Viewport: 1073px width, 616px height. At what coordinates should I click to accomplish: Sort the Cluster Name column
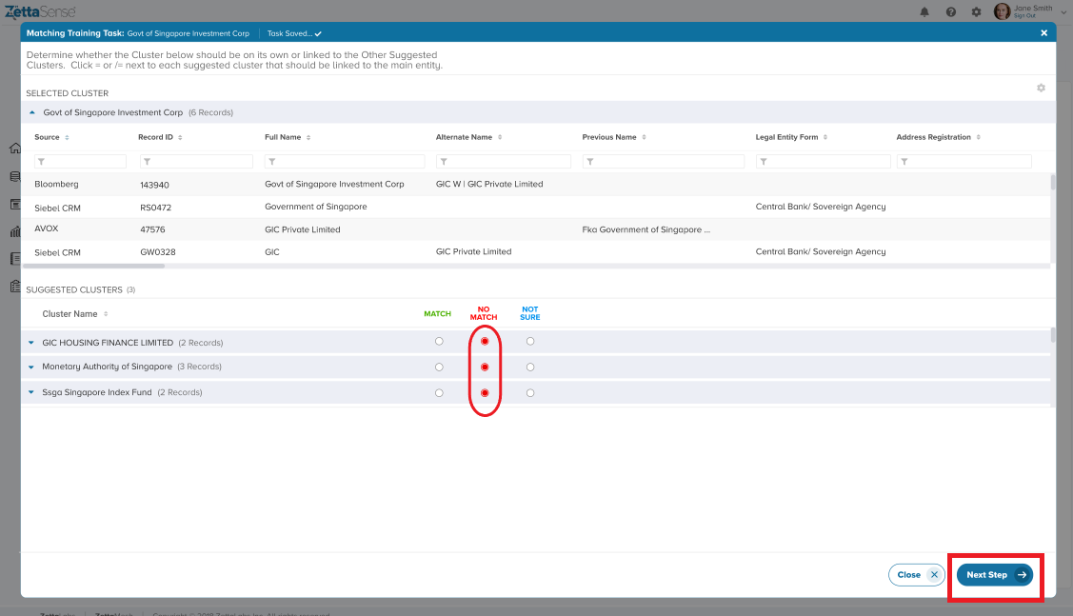pos(106,314)
